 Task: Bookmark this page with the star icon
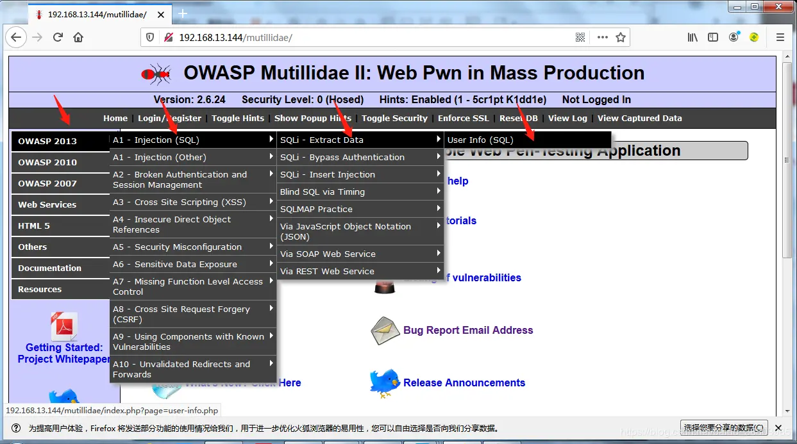pos(621,37)
